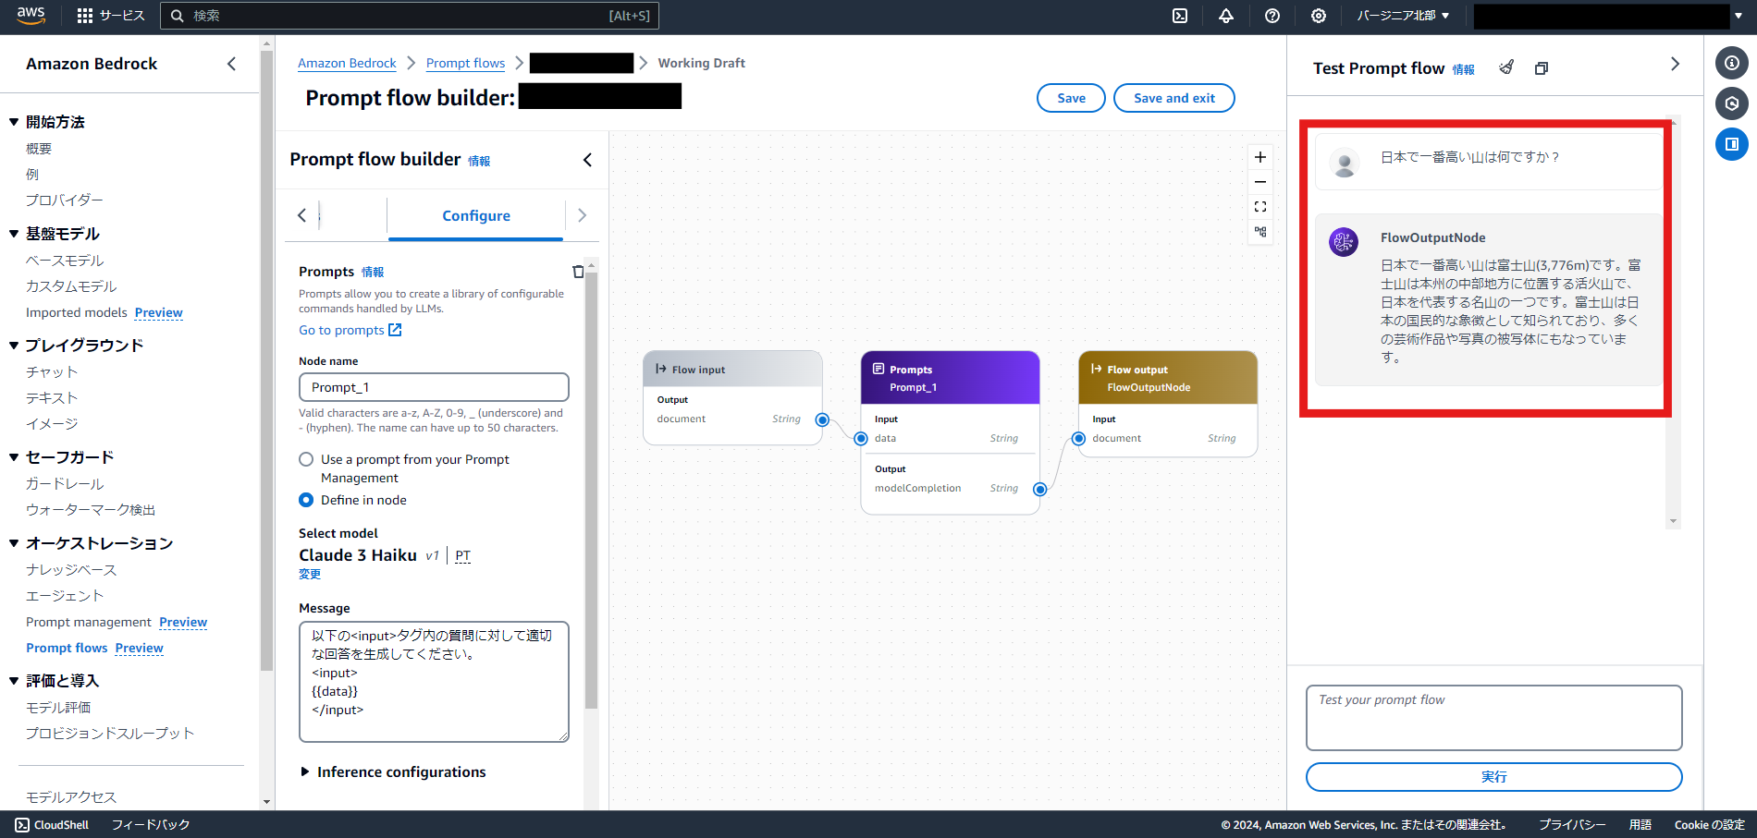
Task: Click the Flow input node header
Action: click(732, 369)
